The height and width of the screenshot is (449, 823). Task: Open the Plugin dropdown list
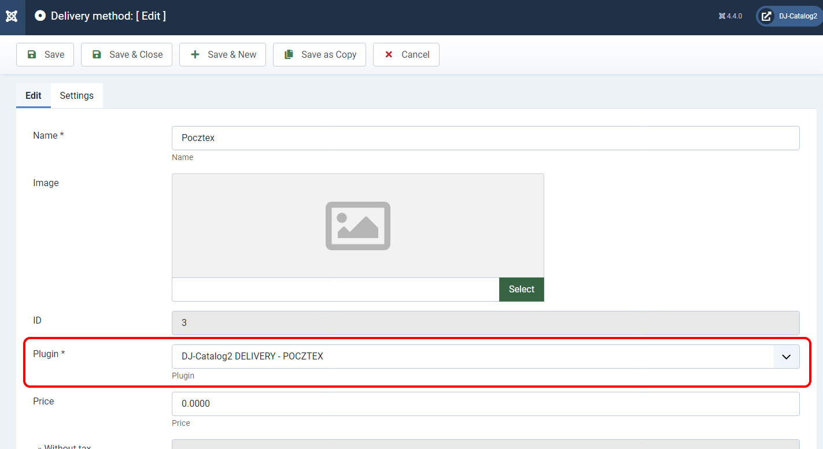point(486,357)
